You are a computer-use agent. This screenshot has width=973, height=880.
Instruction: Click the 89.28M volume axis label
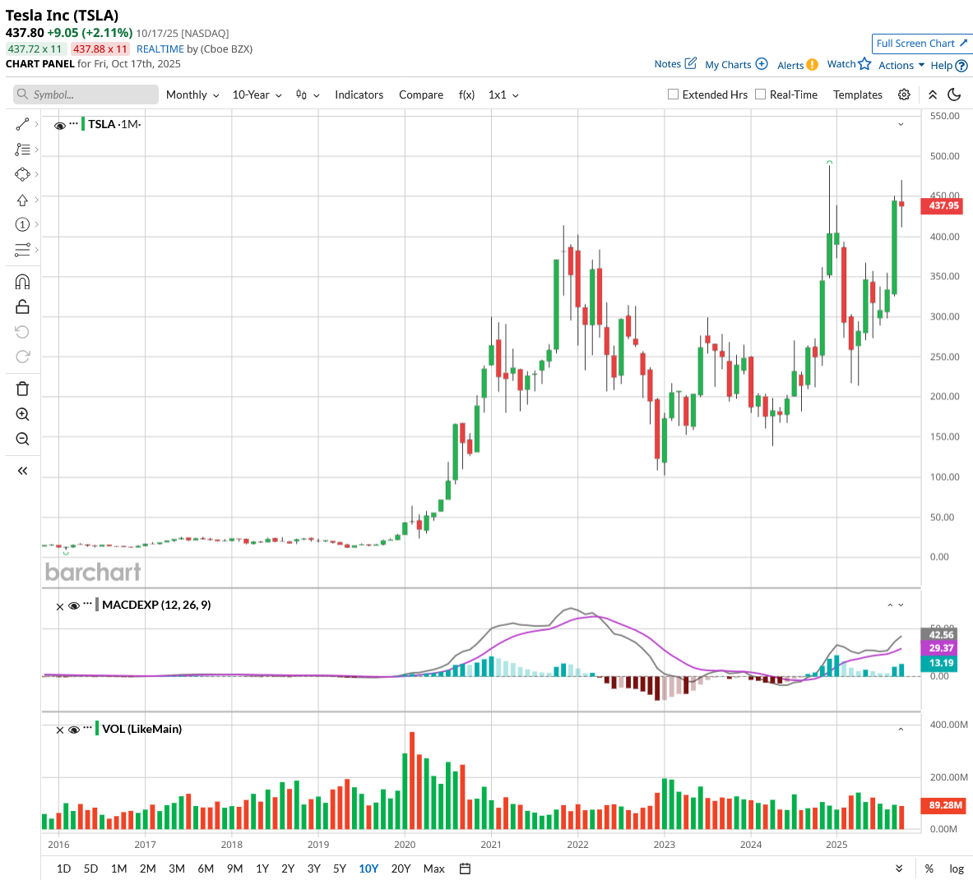943,805
